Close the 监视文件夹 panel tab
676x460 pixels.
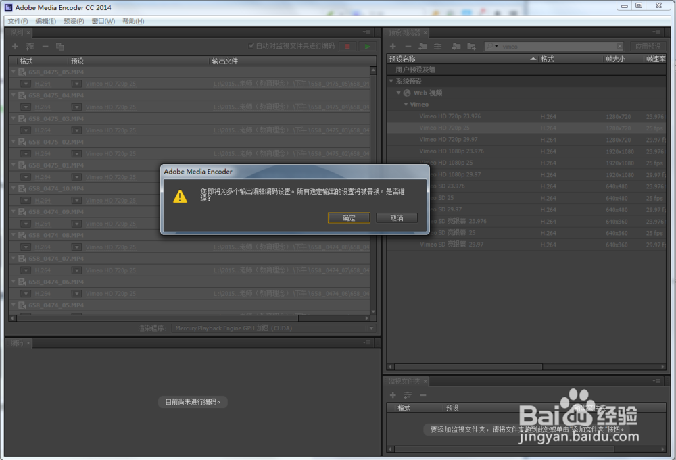[x=425, y=382]
